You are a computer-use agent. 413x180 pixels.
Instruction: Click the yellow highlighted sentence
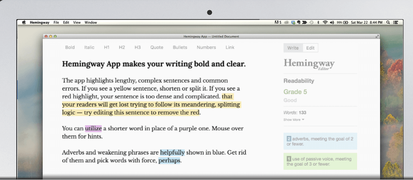click(151, 105)
